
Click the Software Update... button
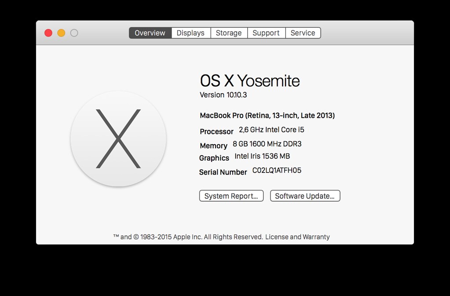click(305, 196)
